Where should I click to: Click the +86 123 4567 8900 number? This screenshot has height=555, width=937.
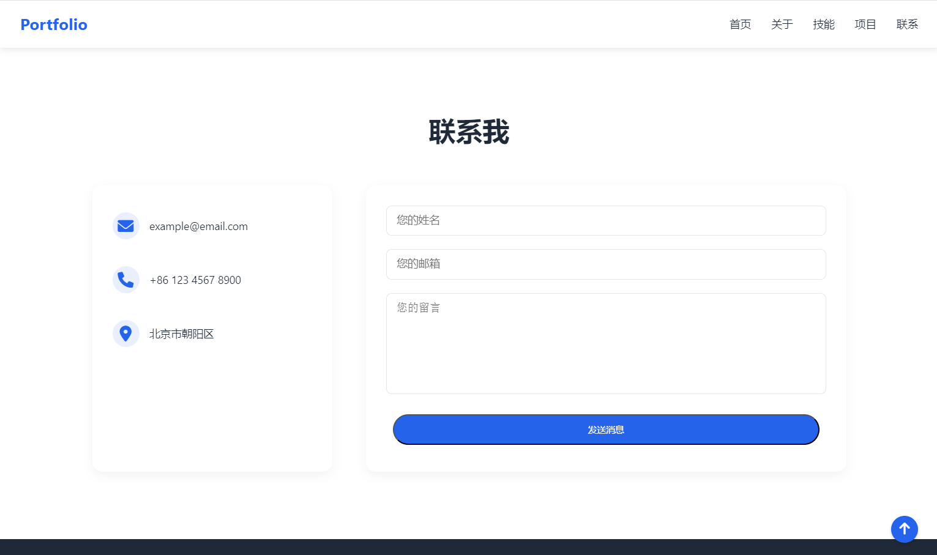[x=195, y=280]
